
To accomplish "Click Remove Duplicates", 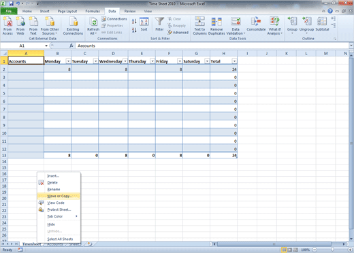I will pos(216,26).
